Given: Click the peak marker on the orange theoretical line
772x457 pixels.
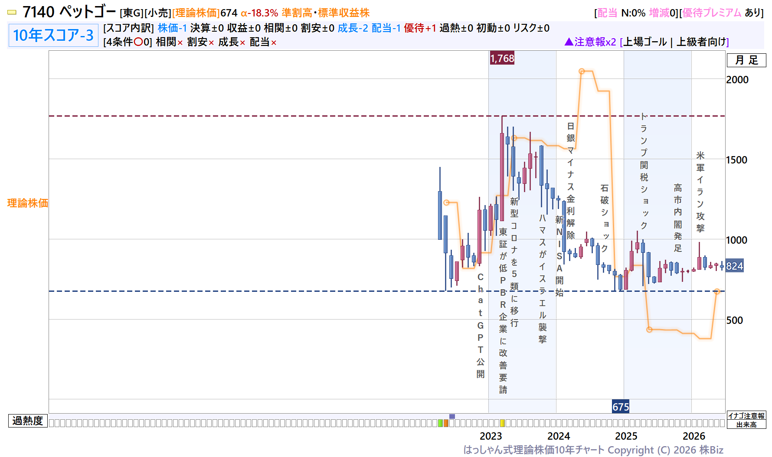Looking at the screenshot, I should click(x=582, y=71).
